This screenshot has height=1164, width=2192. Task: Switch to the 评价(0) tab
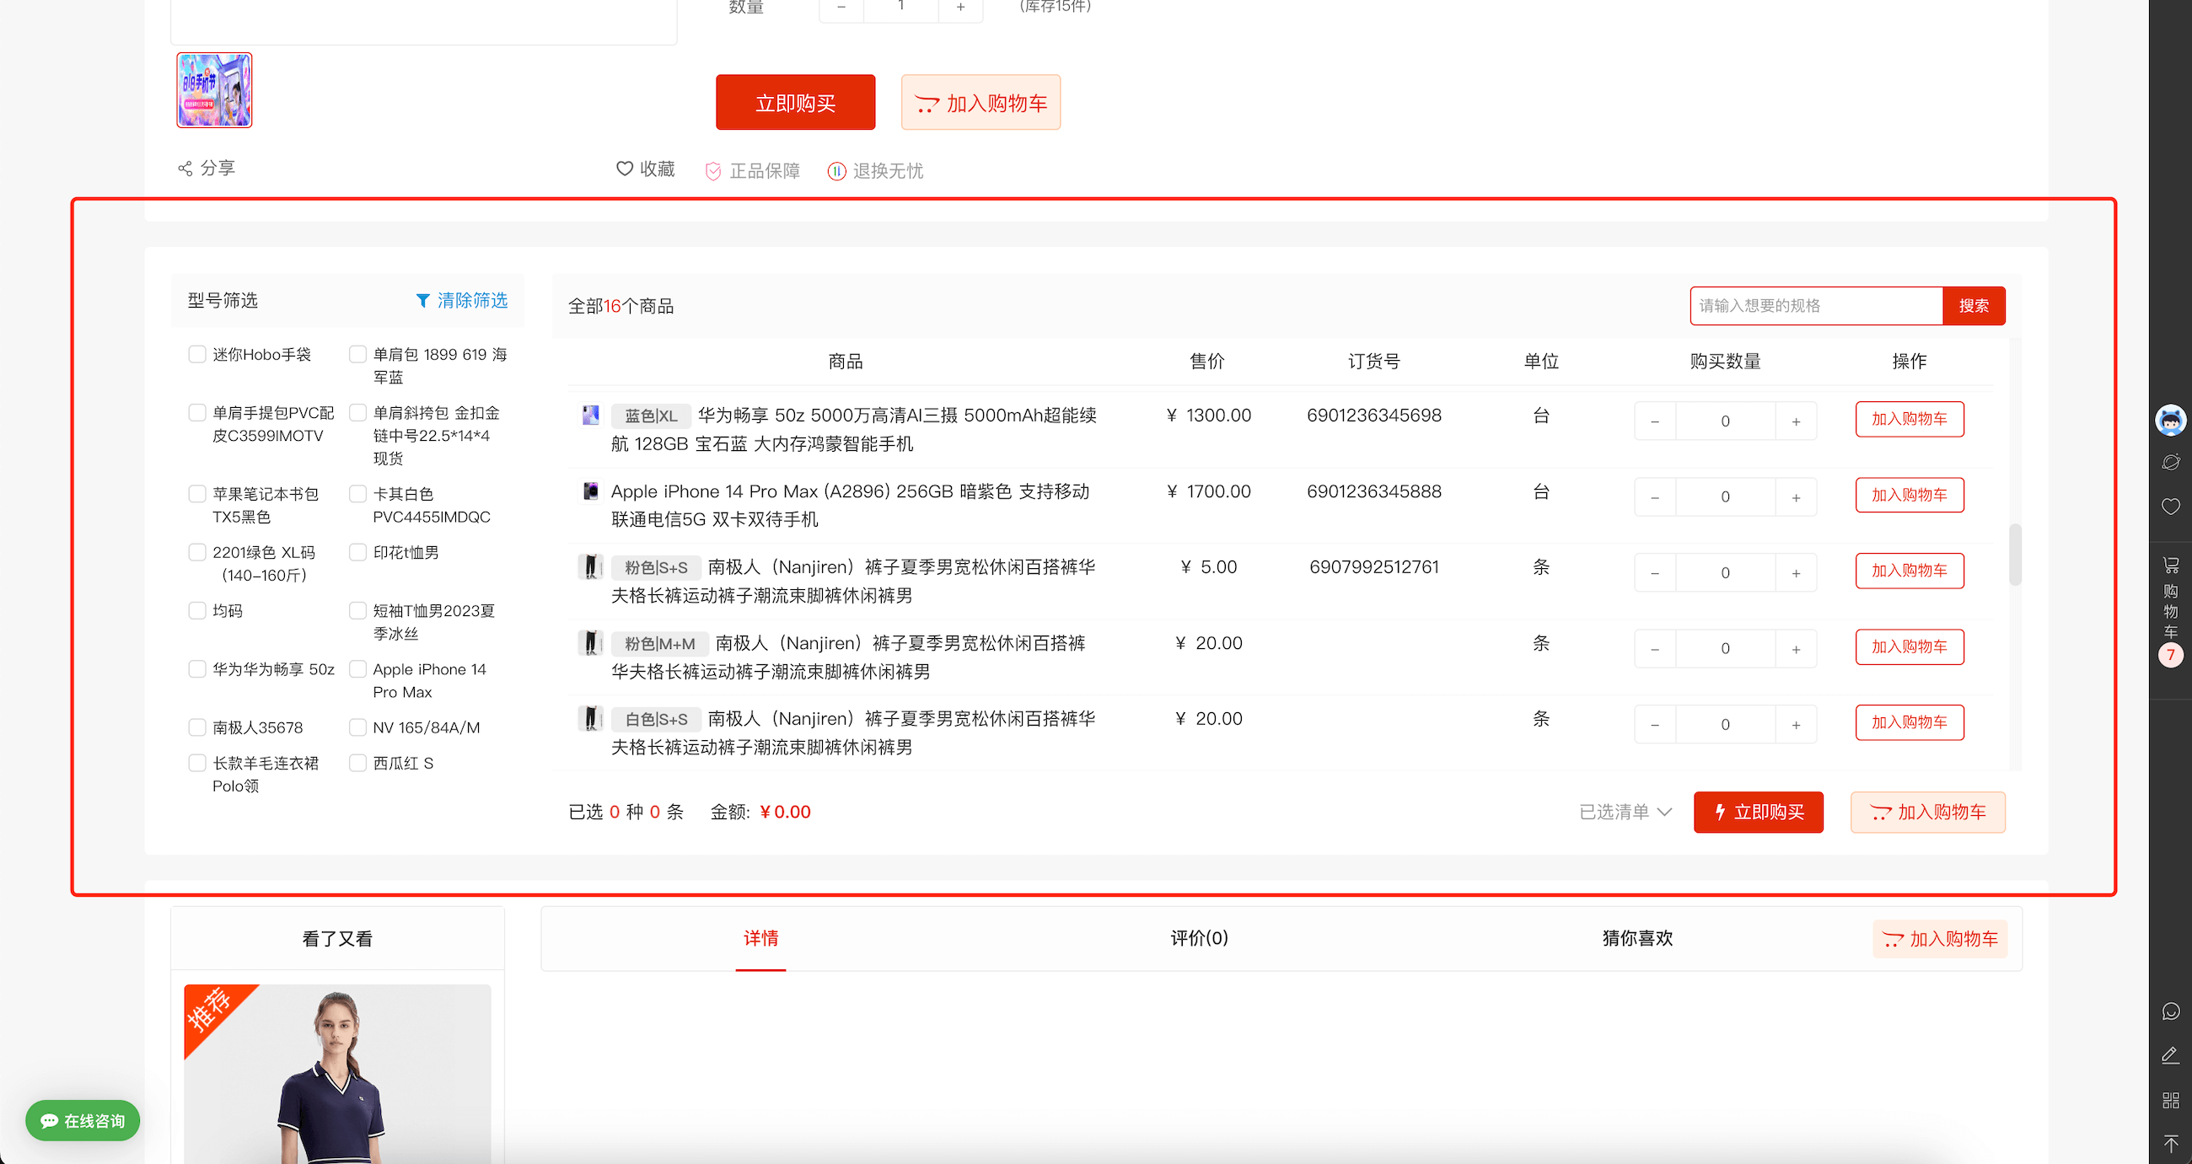[x=1199, y=937]
